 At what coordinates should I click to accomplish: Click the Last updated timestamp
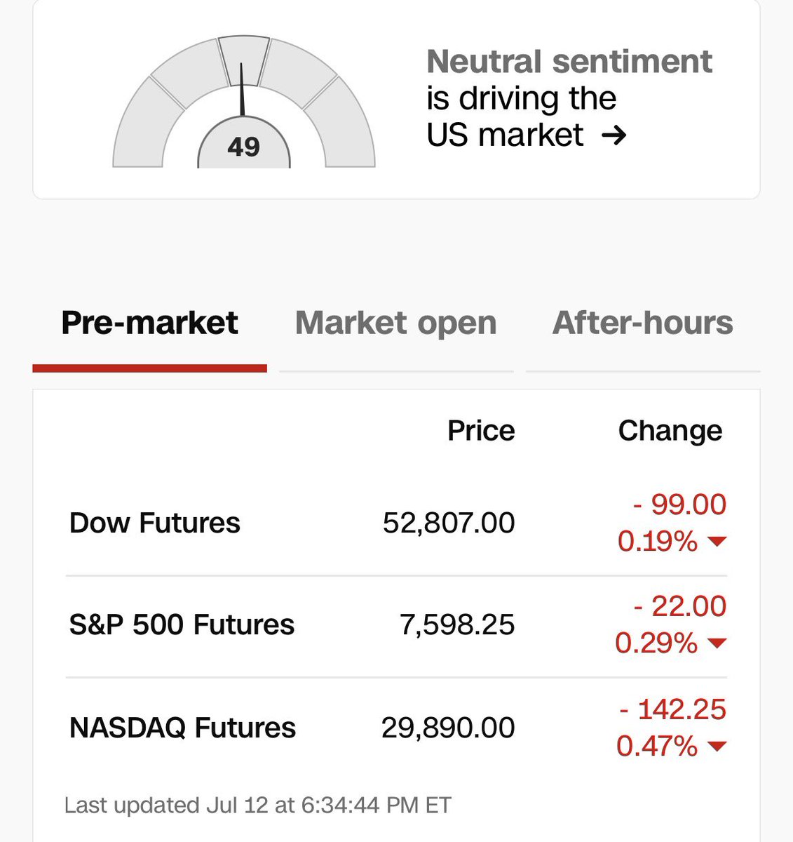click(258, 806)
